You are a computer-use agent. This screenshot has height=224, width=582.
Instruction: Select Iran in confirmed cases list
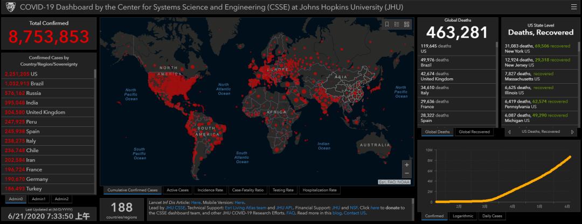coord(48,160)
